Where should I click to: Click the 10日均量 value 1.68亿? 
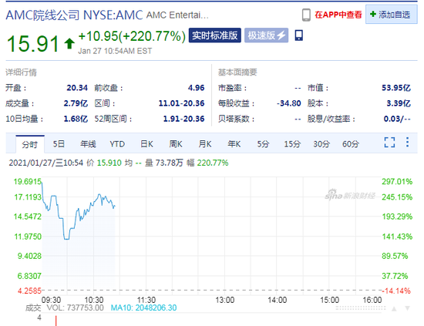76,119
